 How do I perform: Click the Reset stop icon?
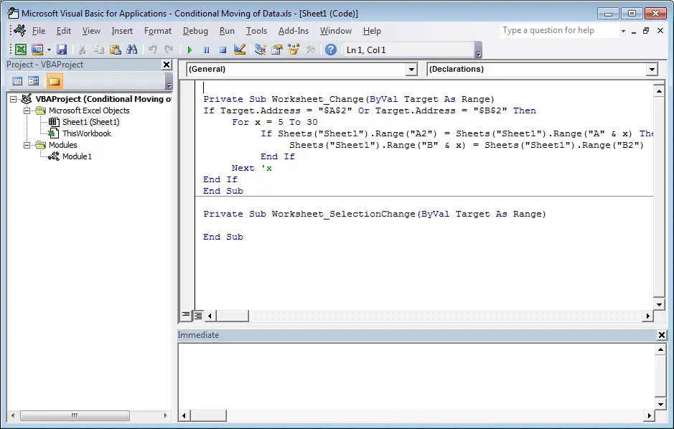coord(223,49)
